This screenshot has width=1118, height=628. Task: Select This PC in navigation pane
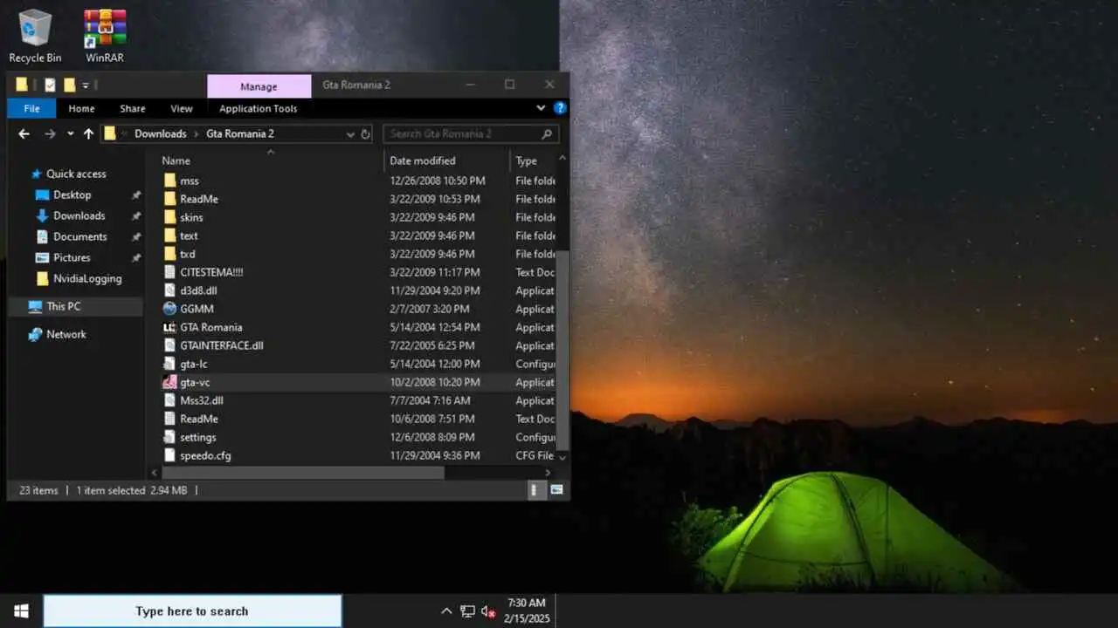click(64, 306)
